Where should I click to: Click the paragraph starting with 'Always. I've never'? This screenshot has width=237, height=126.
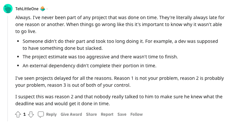[120, 24]
